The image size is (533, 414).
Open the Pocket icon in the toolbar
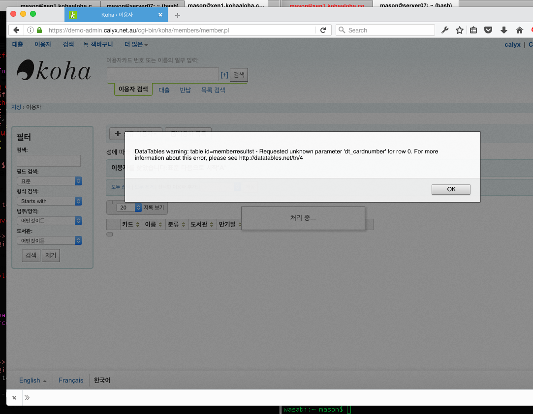(488, 30)
